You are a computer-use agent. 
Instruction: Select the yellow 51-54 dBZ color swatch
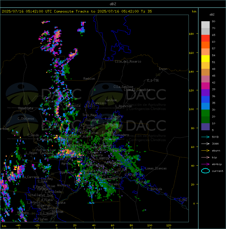coord(205,59)
